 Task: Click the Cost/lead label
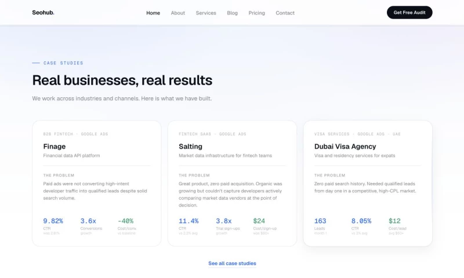(x=397, y=229)
